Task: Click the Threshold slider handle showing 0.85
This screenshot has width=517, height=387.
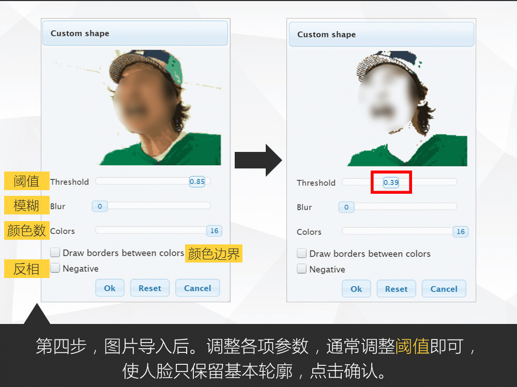Action: pyautogui.click(x=197, y=182)
